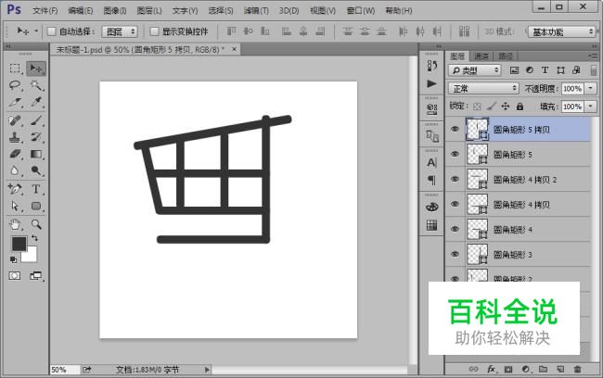Open the opacity slider dropdown arrow
The height and width of the screenshot is (378, 603).
(x=591, y=88)
